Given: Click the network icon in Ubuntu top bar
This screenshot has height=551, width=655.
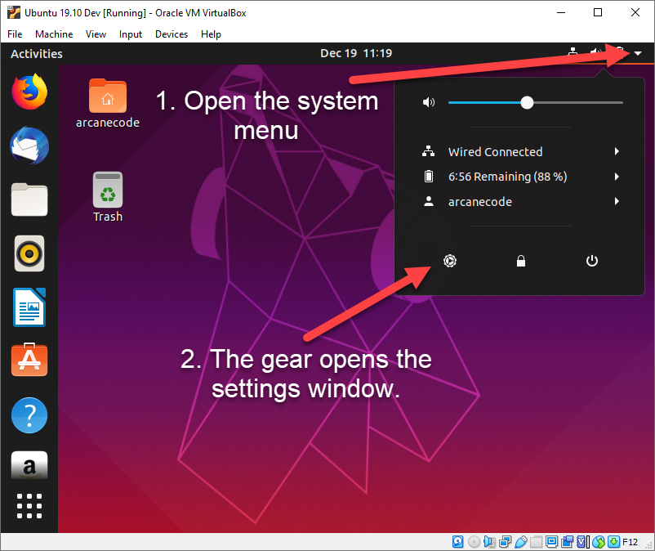Looking at the screenshot, I should pyautogui.click(x=573, y=52).
